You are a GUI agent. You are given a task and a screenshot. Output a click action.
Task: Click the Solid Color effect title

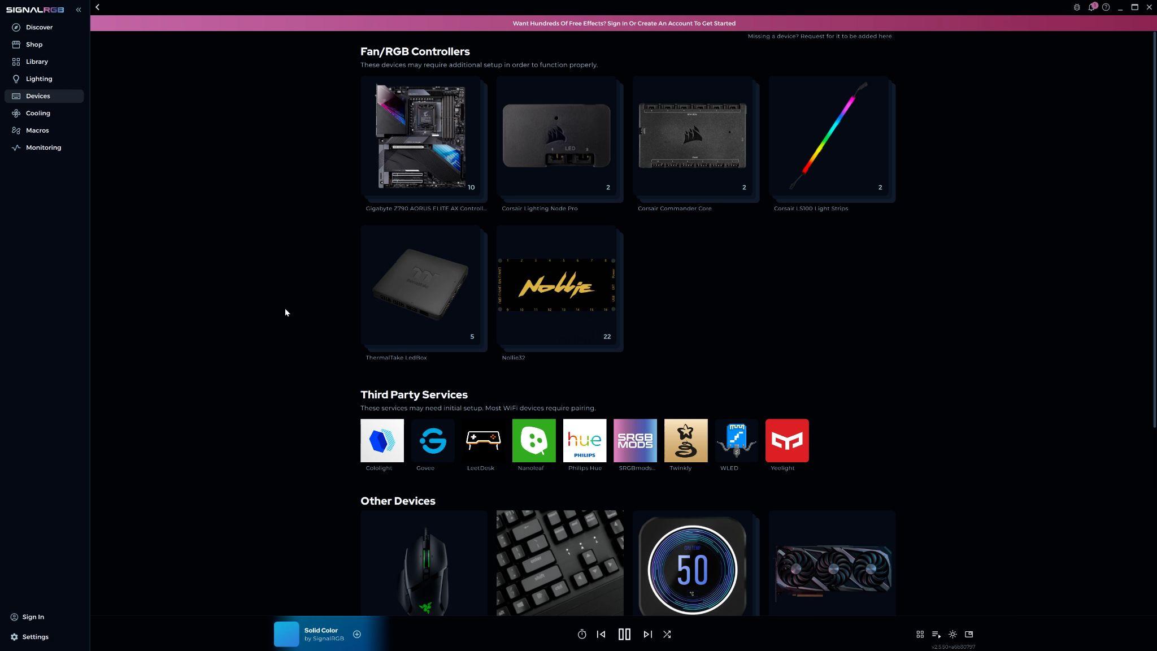[x=321, y=630]
